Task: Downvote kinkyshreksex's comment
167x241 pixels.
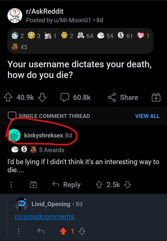Action: click(x=127, y=185)
